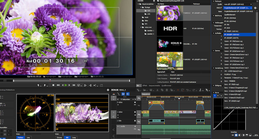Click the Undo arrow icon
The width and height of the screenshot is (259, 139).
187,90
